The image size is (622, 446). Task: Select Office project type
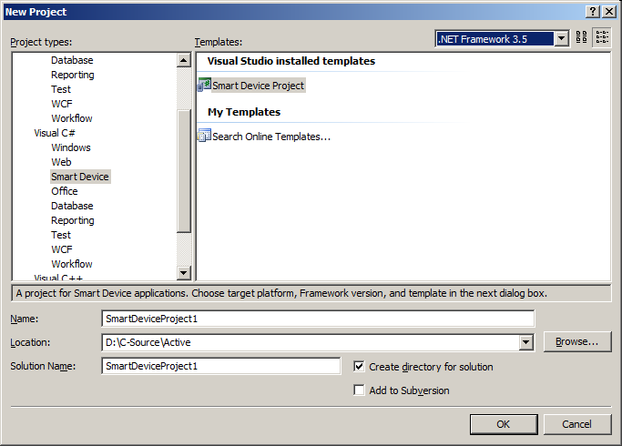[65, 191]
